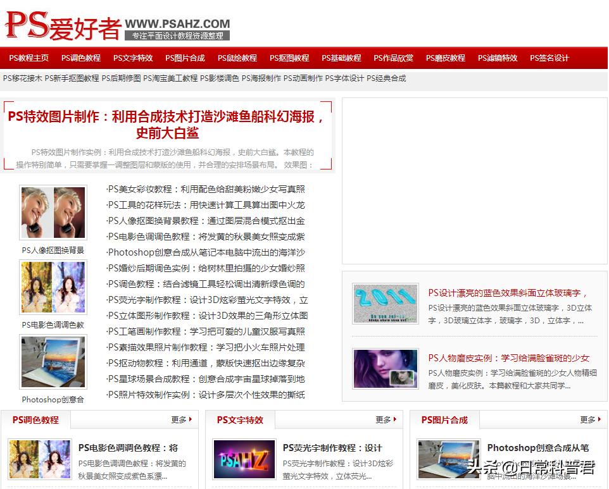
Task: Open the PS文字特效 nav menu item
Action: tap(133, 58)
